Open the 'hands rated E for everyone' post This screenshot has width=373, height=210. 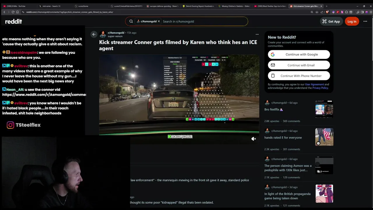[283, 138]
